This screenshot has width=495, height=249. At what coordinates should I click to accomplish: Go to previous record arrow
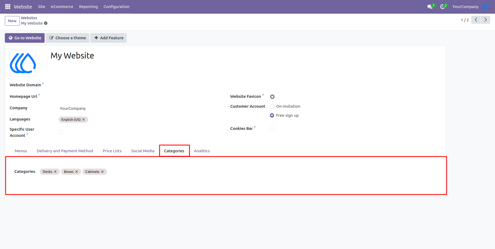click(x=476, y=20)
